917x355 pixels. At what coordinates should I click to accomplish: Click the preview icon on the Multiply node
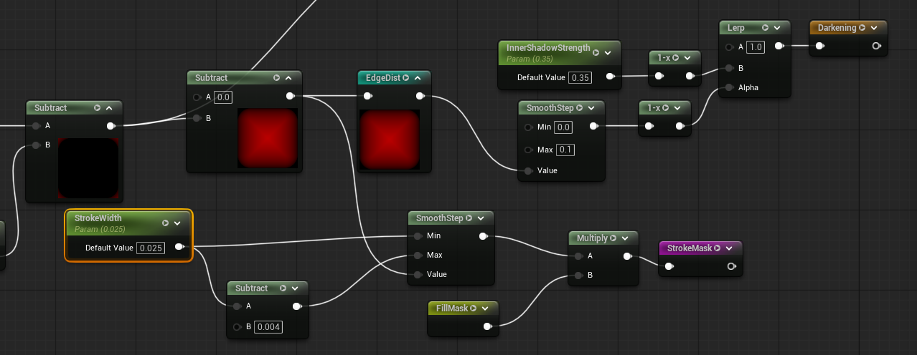pos(613,238)
